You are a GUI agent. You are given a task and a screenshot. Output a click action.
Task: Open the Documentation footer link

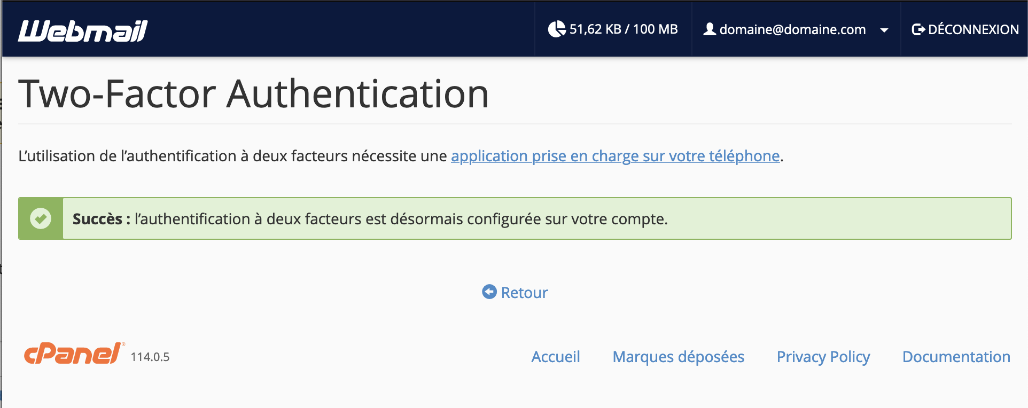click(x=956, y=357)
